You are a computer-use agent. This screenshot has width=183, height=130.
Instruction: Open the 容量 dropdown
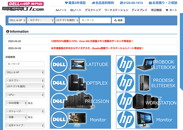click(16, 117)
